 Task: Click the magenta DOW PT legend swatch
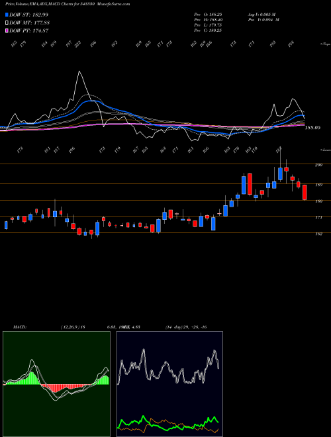pos(7,30)
